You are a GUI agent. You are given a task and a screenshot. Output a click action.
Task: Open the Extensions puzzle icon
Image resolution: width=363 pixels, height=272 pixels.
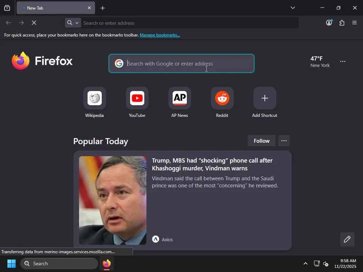[342, 23]
